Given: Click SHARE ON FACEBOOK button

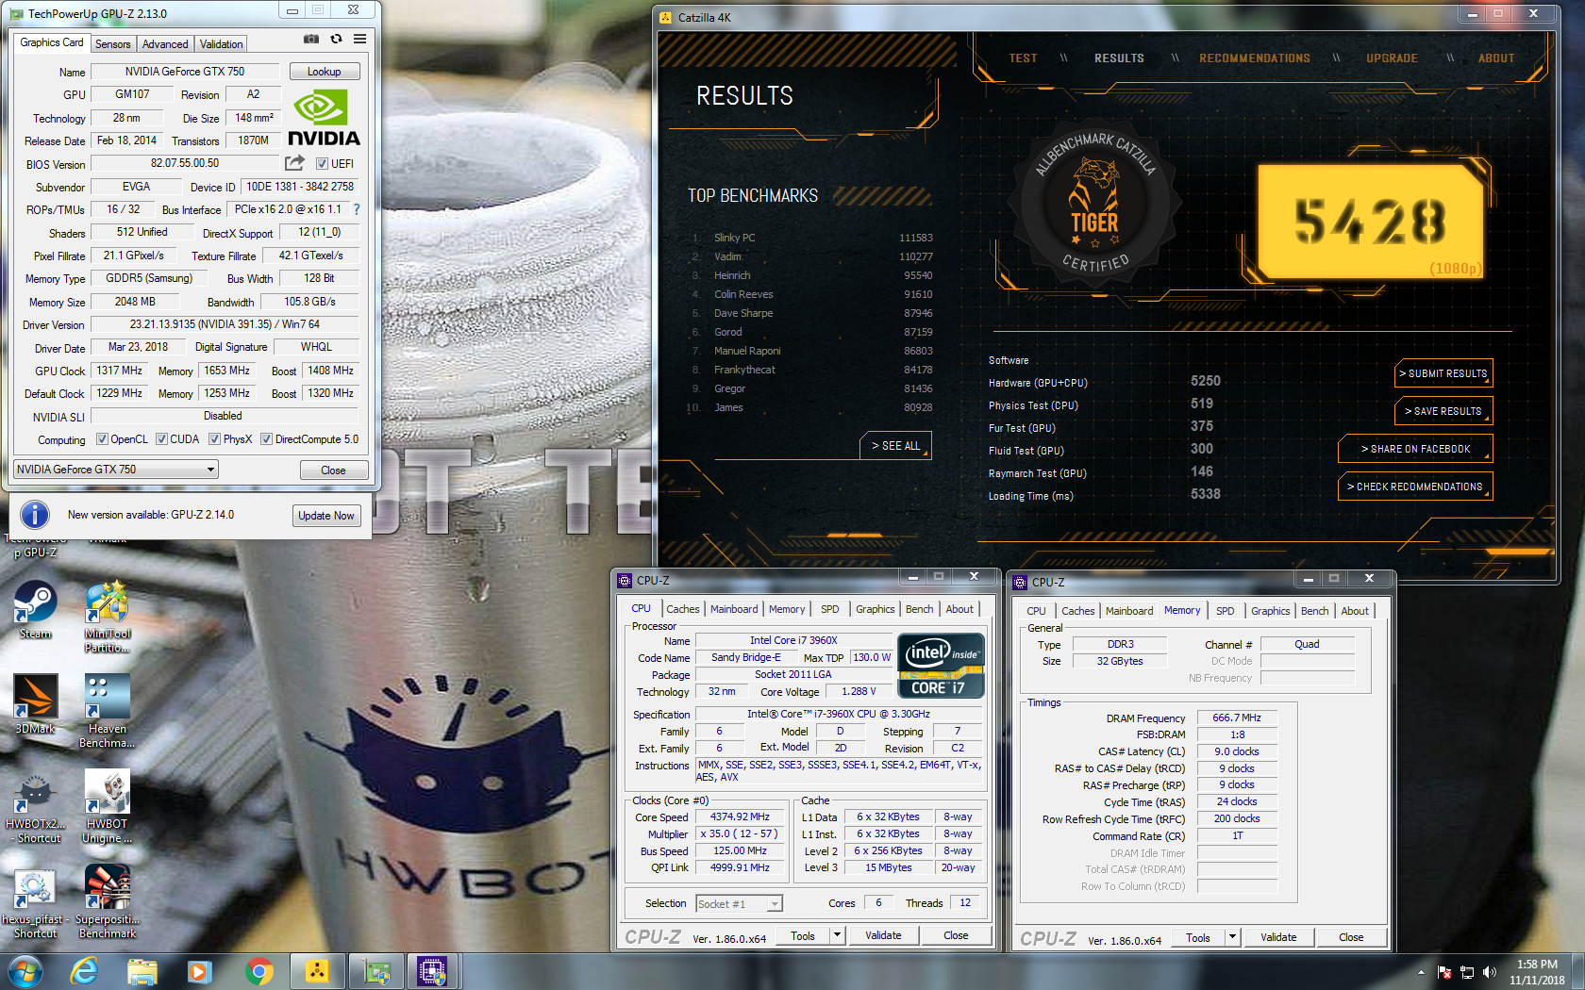Looking at the screenshot, I should point(1415,449).
